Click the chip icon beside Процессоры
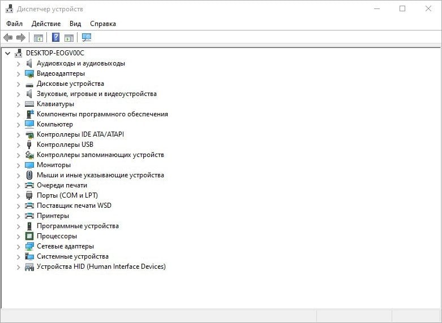 coord(29,236)
